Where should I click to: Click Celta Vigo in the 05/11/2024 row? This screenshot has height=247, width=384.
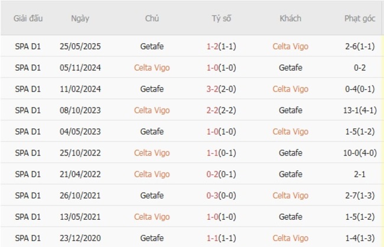coord(152,67)
